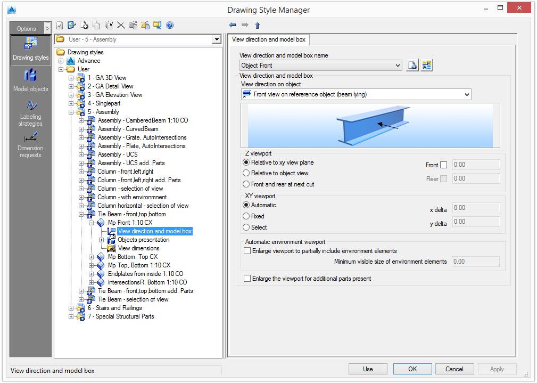
Task: Select Relative to object view
Action: (246, 173)
